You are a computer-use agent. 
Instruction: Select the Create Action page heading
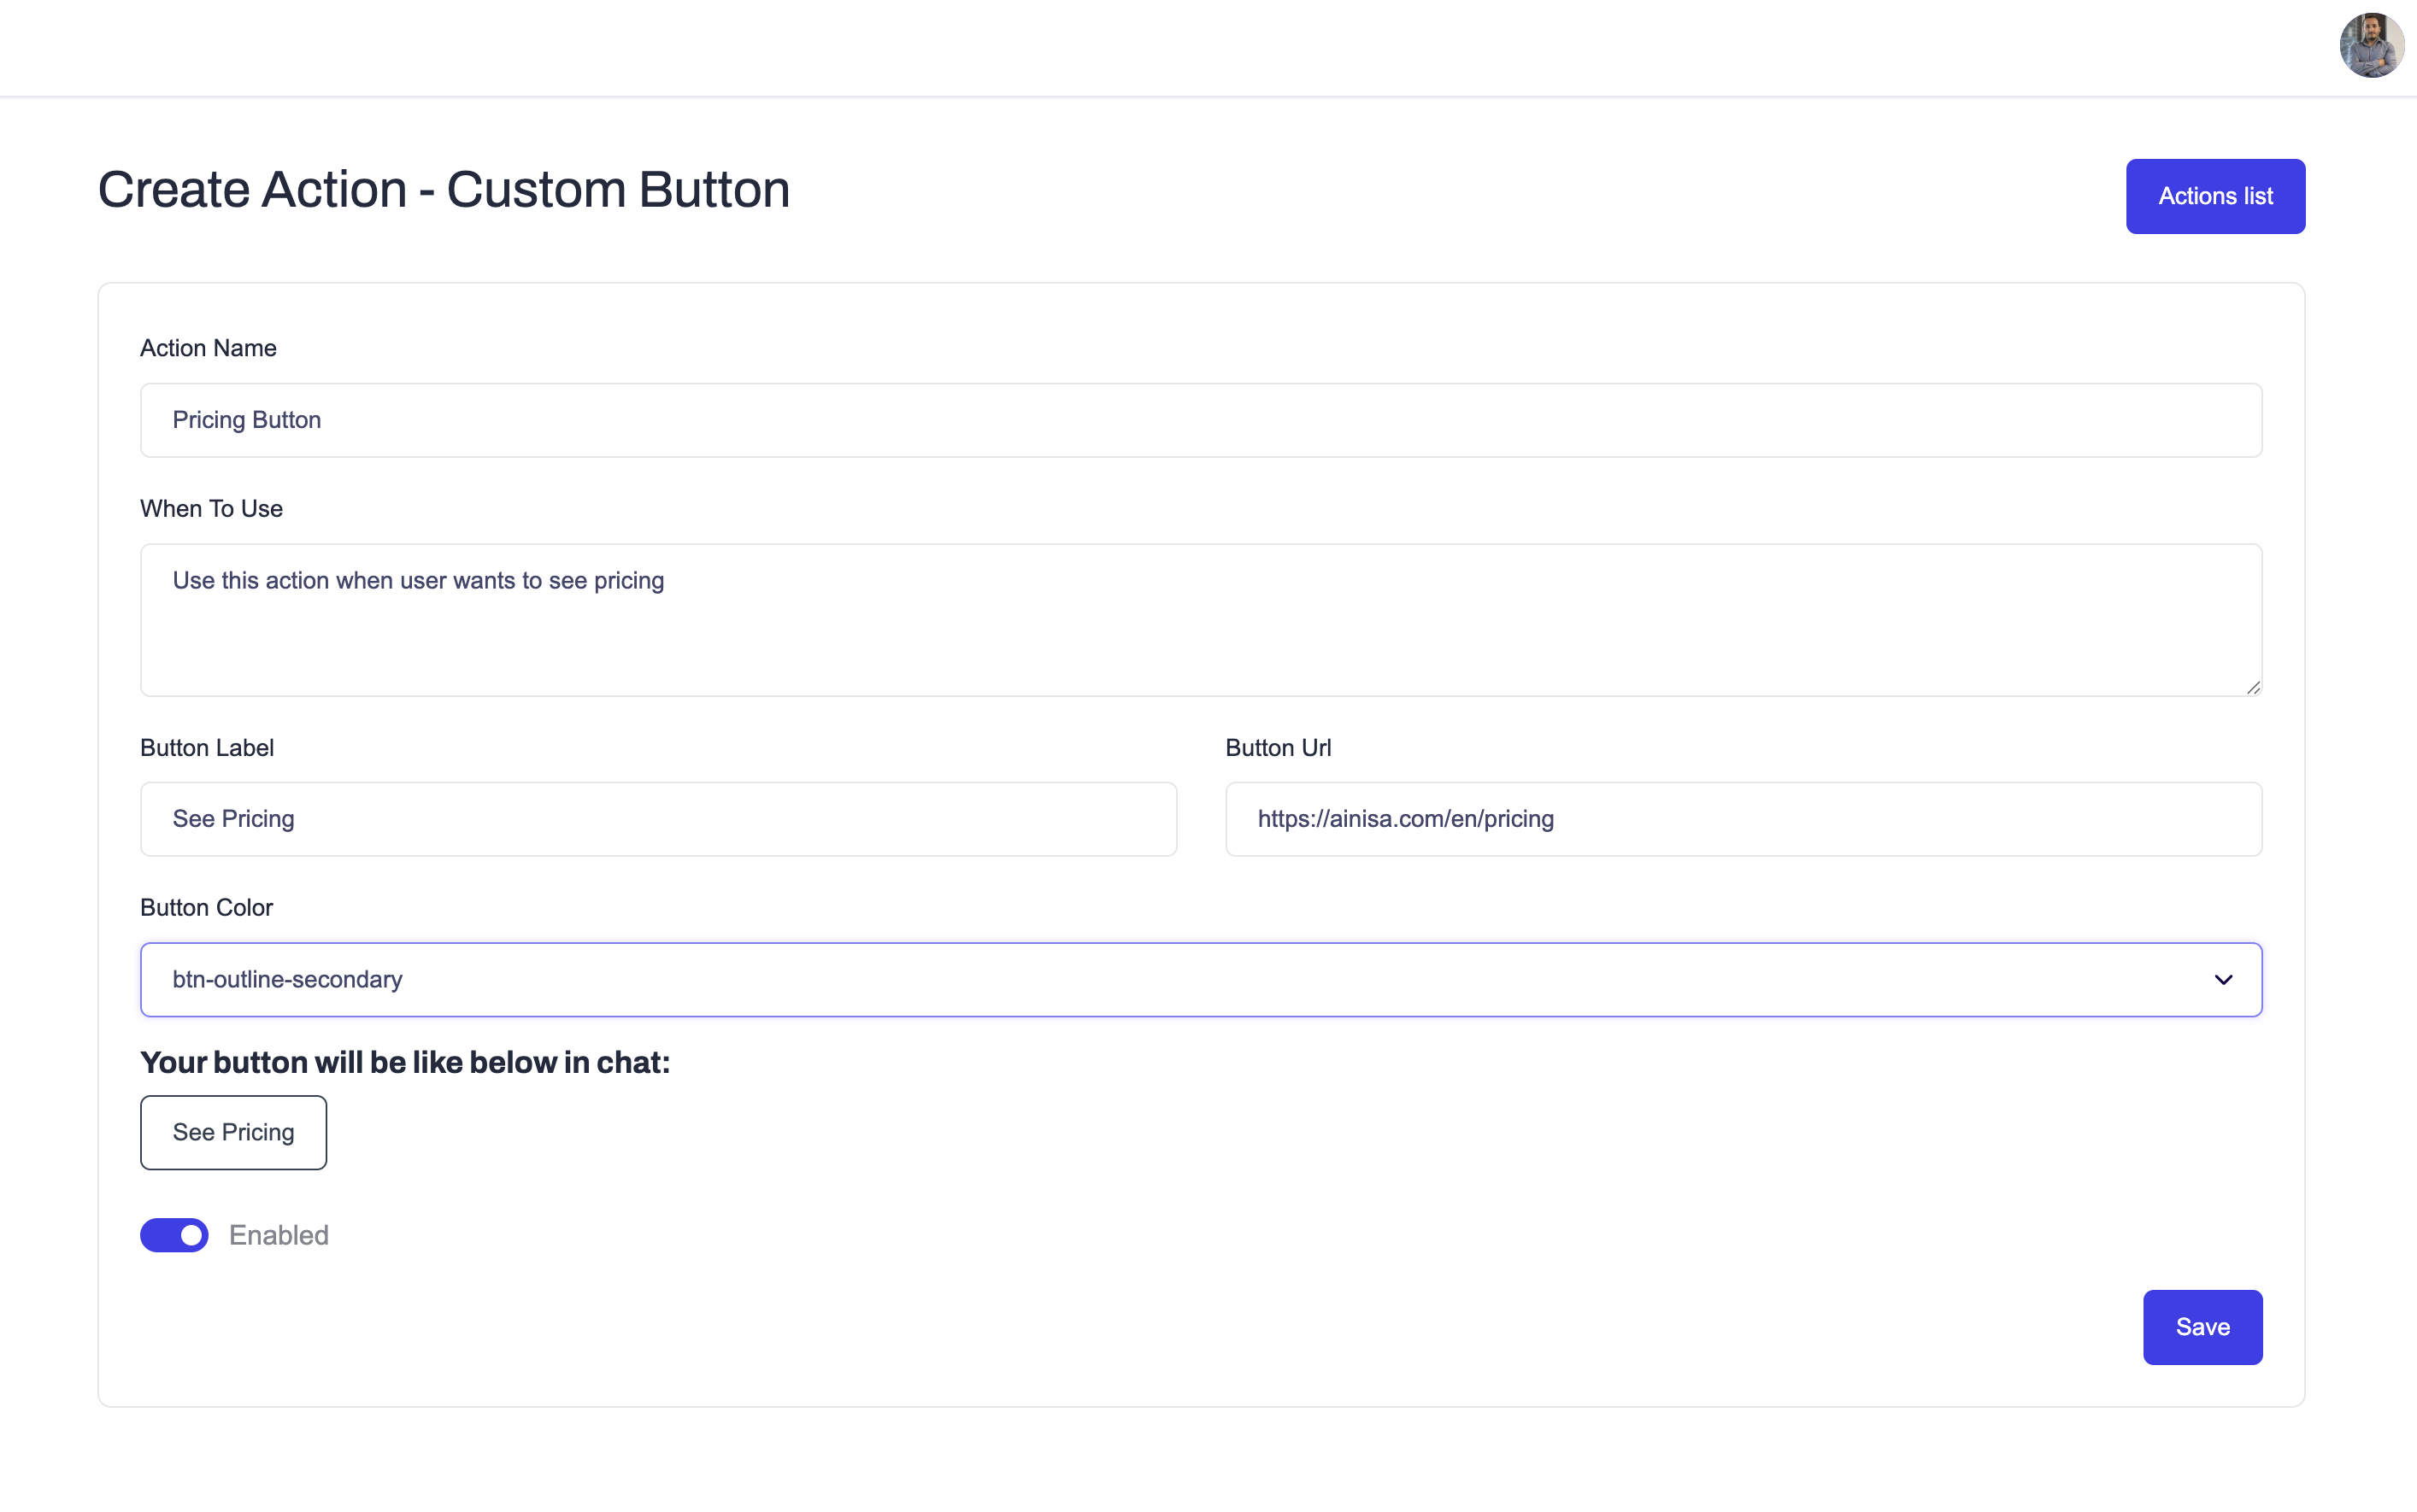[x=444, y=188]
